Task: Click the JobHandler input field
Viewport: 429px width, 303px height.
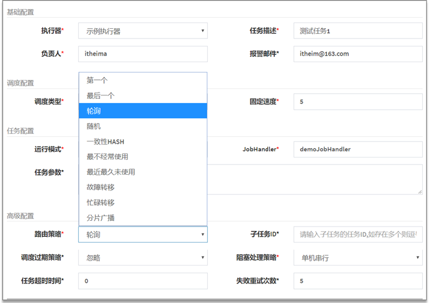Action: 358,149
